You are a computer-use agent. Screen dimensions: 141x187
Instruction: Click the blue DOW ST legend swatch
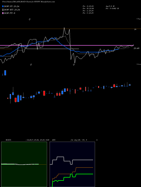point(3,7)
